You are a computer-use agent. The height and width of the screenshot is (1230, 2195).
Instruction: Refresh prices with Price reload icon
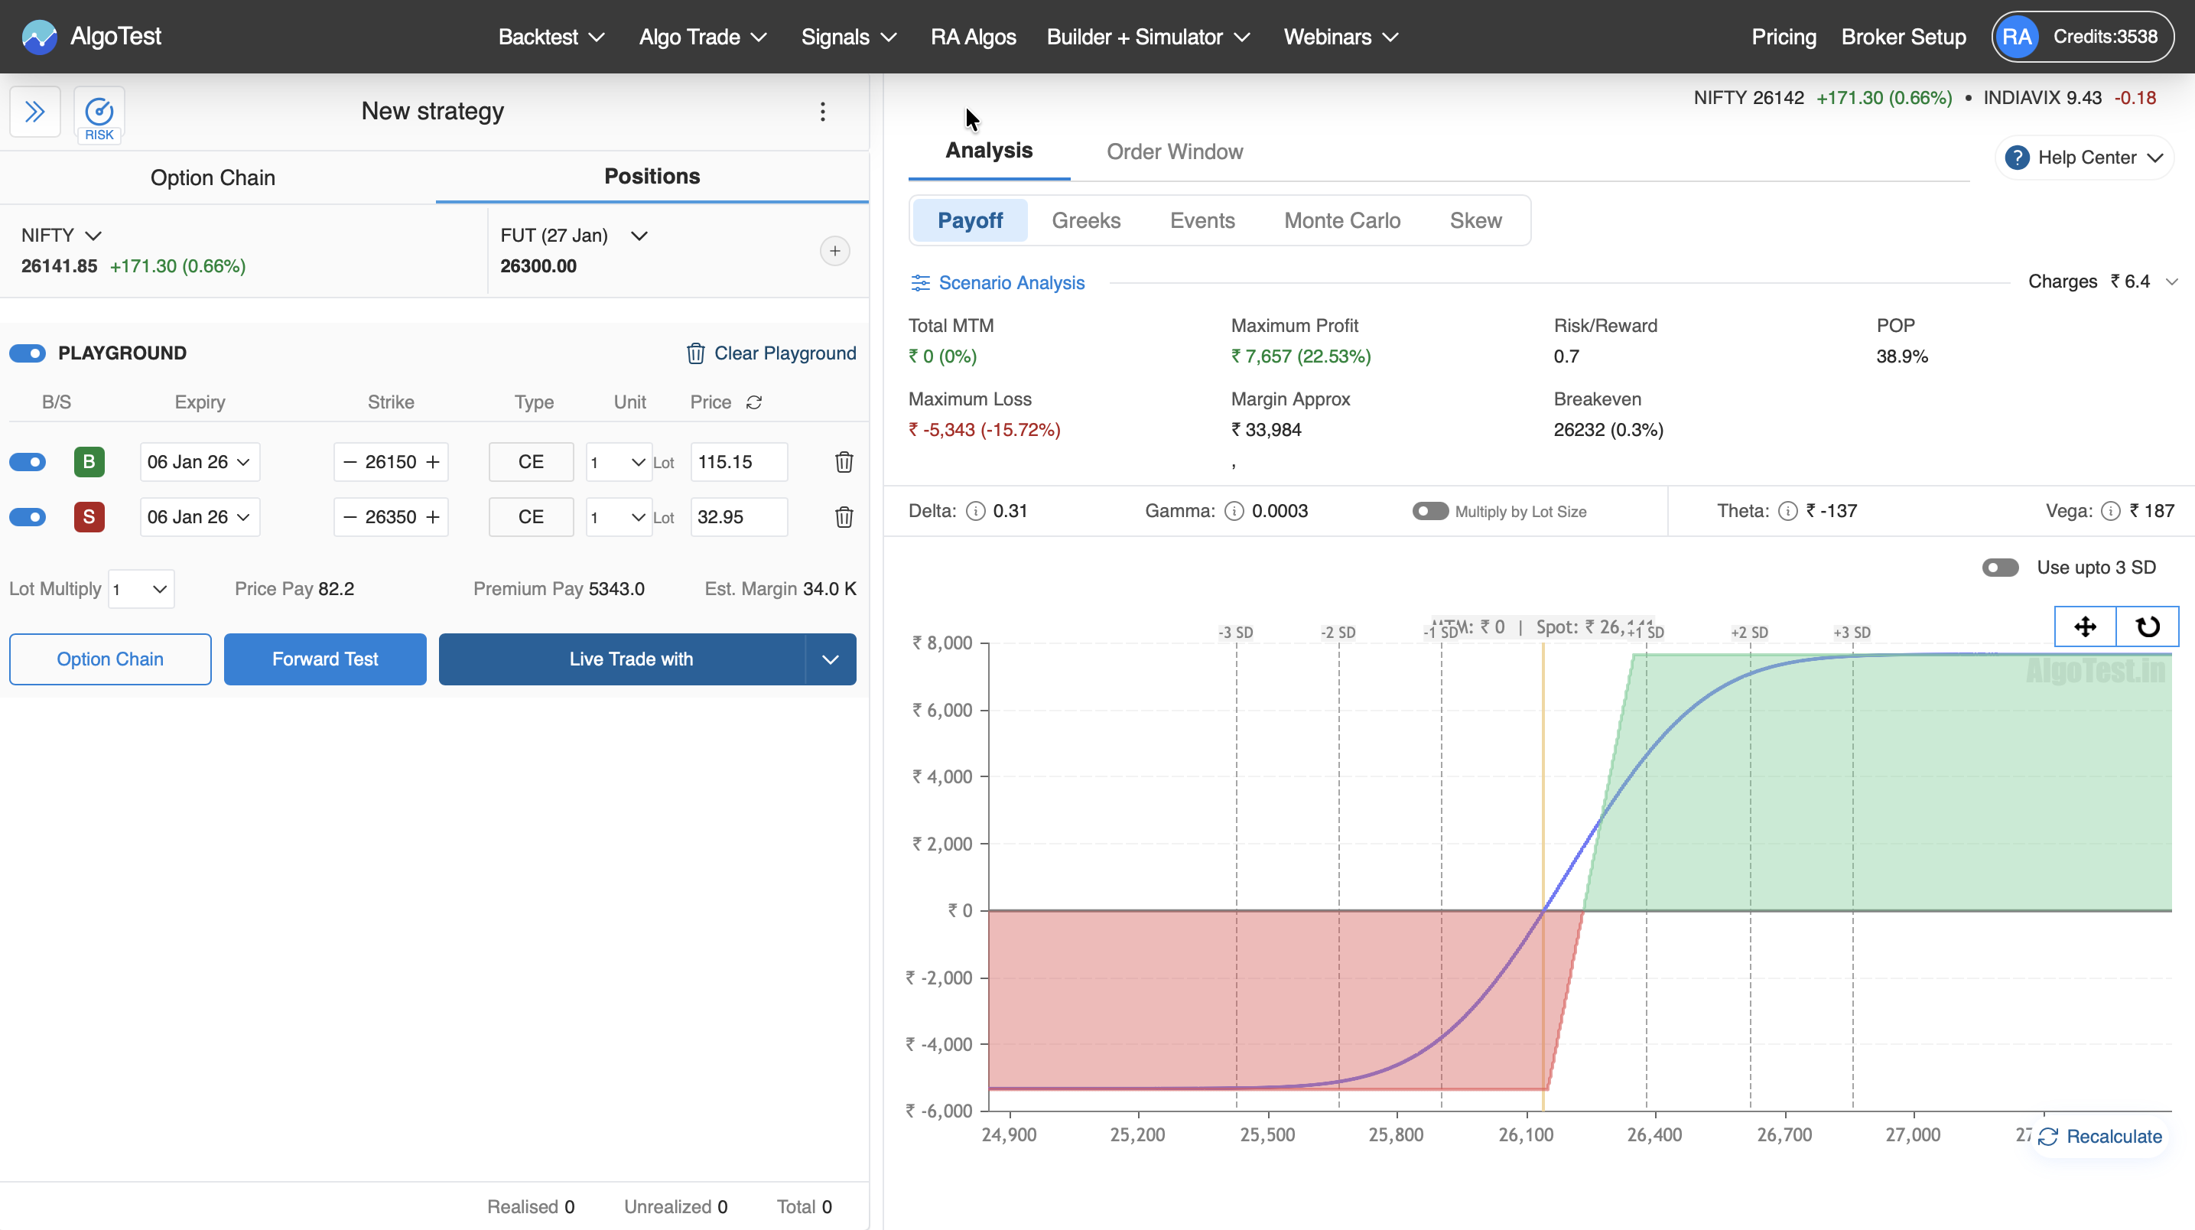(754, 402)
